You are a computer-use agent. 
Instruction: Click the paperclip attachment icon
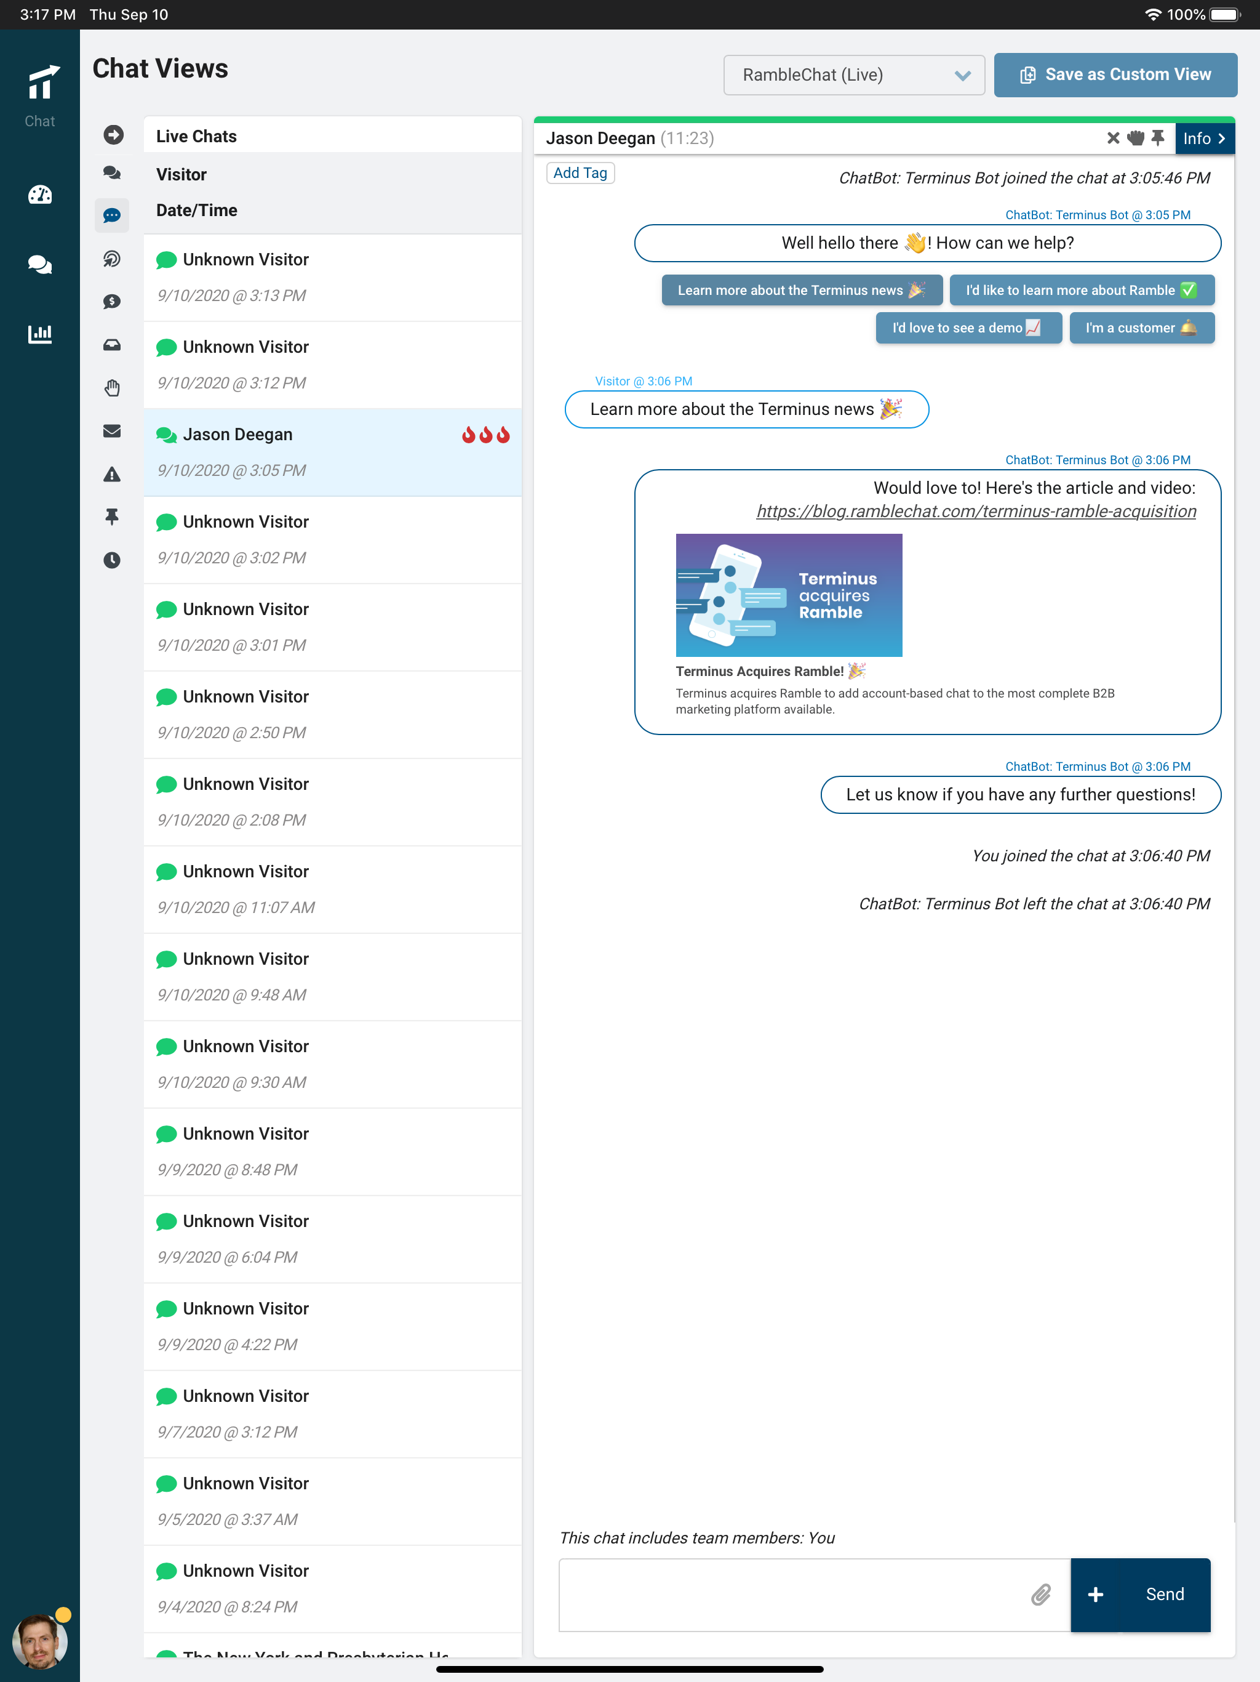tap(1040, 1595)
